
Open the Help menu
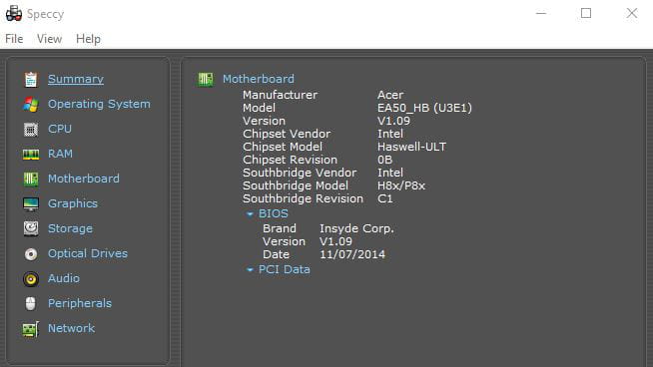(88, 39)
